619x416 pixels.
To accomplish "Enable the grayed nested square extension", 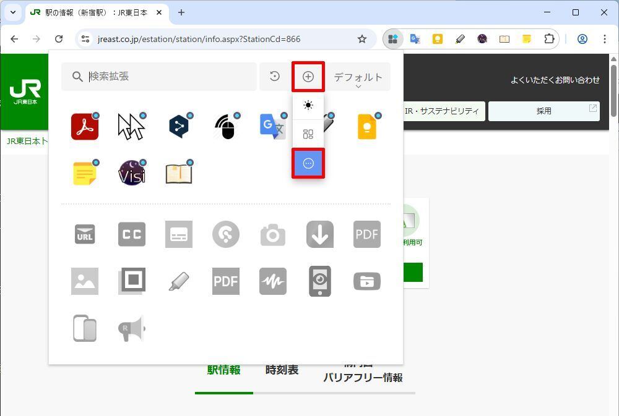I will point(131,281).
